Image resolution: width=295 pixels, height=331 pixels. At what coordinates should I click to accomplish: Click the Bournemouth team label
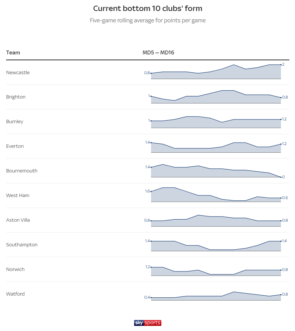22,171
